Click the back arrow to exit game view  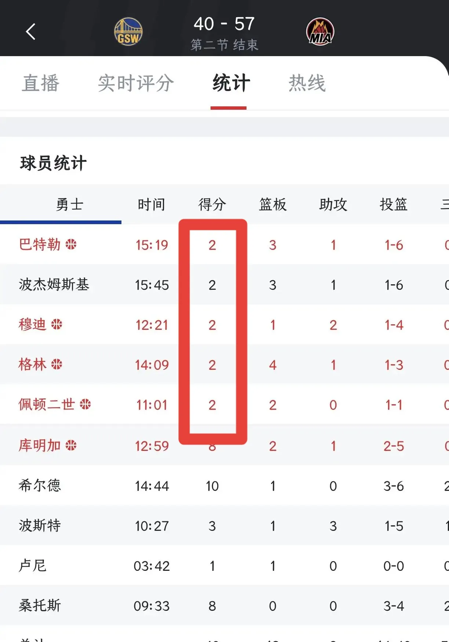pyautogui.click(x=31, y=31)
